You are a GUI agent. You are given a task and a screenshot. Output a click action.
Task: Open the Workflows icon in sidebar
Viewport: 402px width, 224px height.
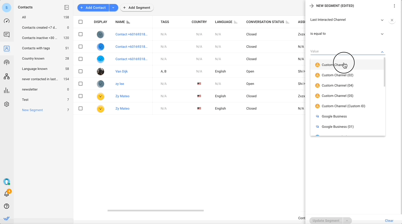(7, 77)
